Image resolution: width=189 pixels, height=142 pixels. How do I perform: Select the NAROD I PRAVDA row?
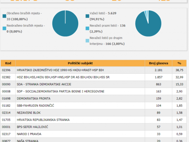click(93, 134)
